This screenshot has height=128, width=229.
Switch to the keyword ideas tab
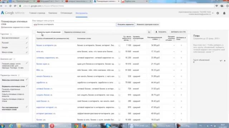tap(75, 32)
